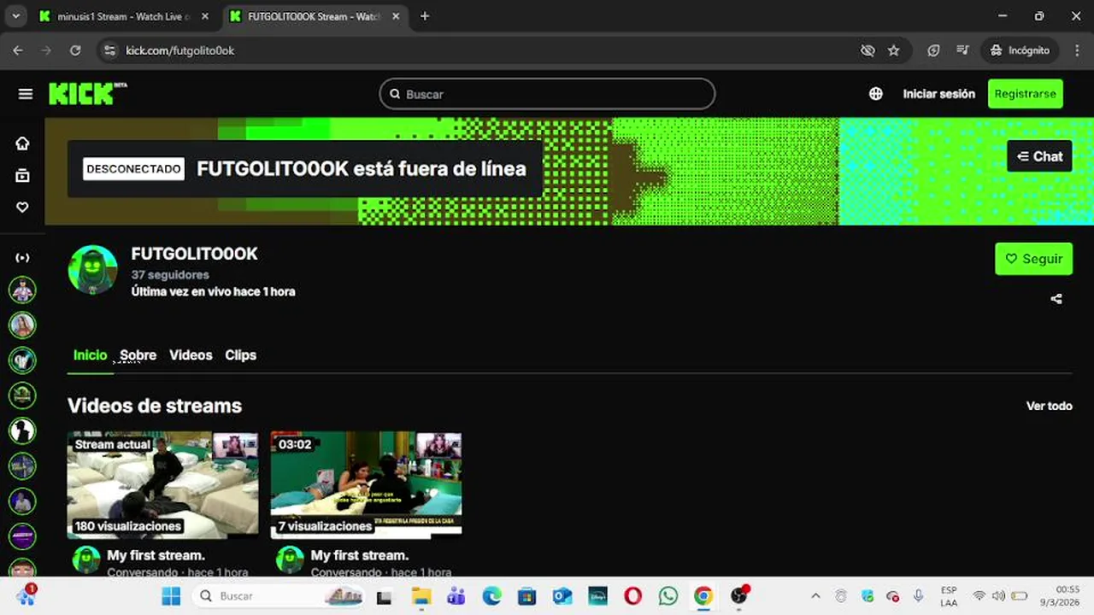The width and height of the screenshot is (1094, 615).
Task: Open the Browse categories sidebar icon
Action: [x=22, y=175]
